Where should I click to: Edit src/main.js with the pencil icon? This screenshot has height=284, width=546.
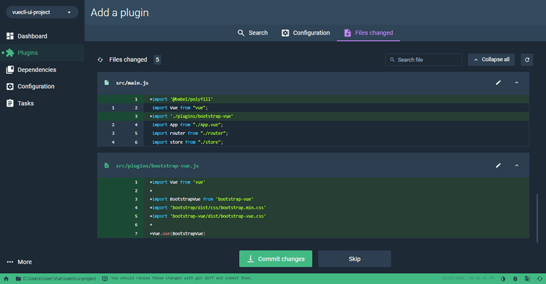pyautogui.click(x=499, y=83)
